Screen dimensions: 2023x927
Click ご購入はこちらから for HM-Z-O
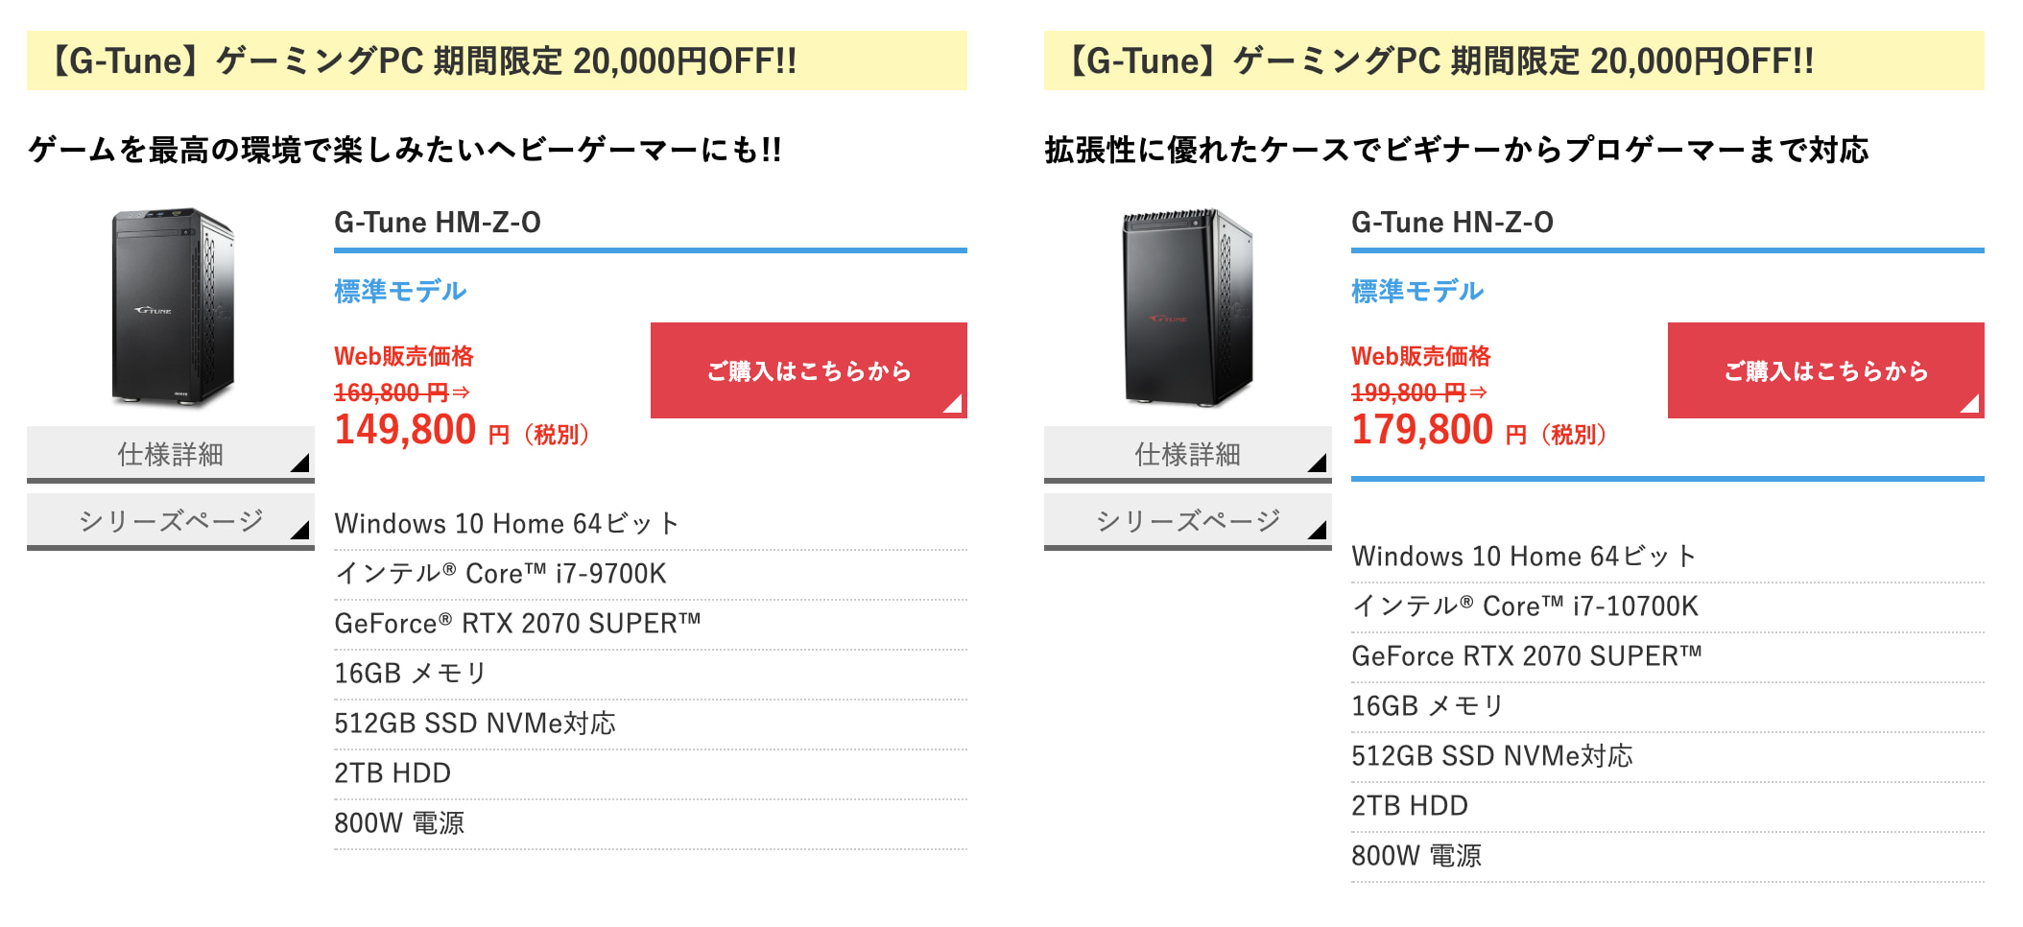click(x=808, y=370)
